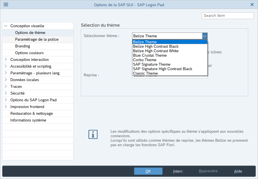Image resolution: width=258 pixels, height=179 pixels.
Task: Click the Interr. cancel button
Action: point(178,171)
